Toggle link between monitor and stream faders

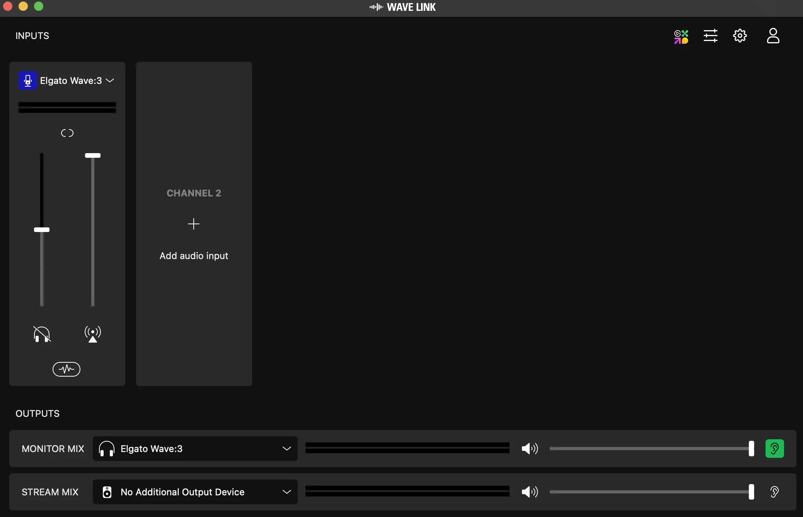[x=67, y=133]
